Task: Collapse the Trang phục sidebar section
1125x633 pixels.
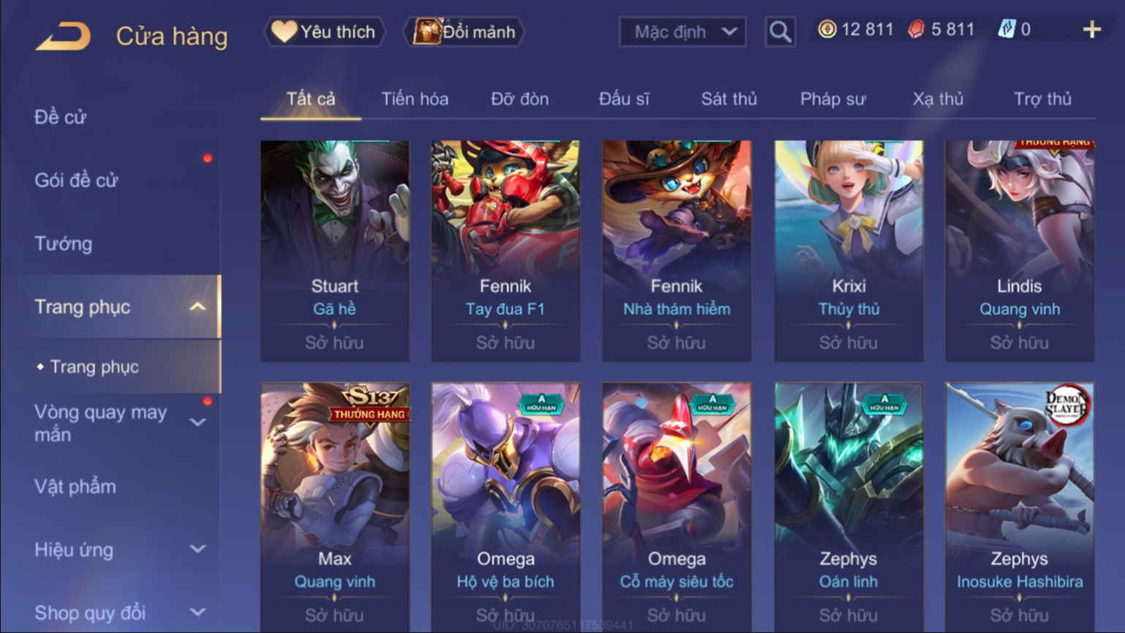Action: click(197, 307)
